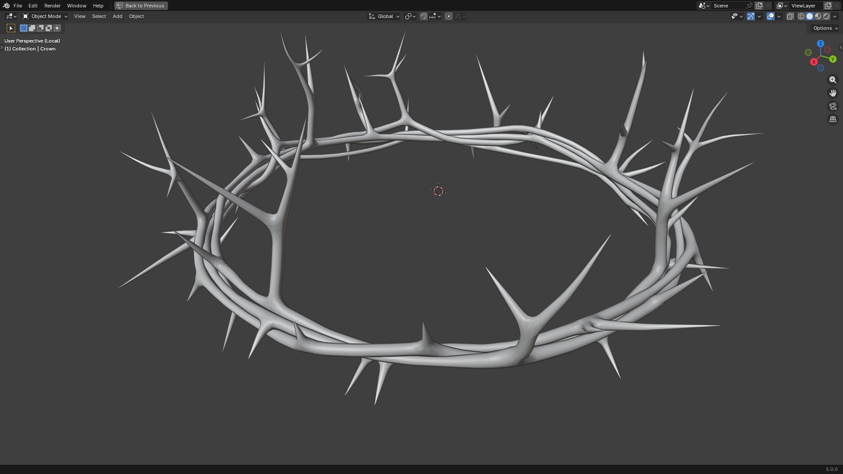Expand the sidebar with the small arrow
Image resolution: width=843 pixels, height=474 pixels.
840,47
